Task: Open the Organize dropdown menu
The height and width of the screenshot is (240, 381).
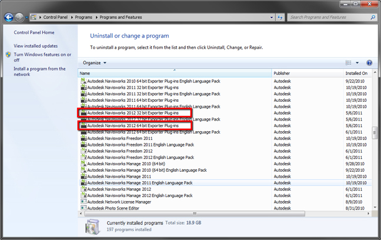Action: click(95, 63)
